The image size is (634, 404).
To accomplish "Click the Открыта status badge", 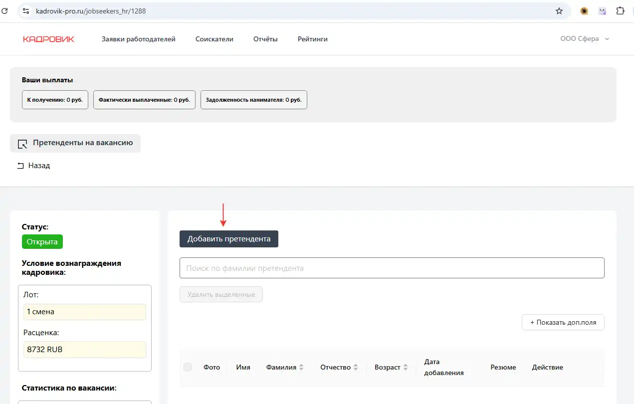I will 42,242.
